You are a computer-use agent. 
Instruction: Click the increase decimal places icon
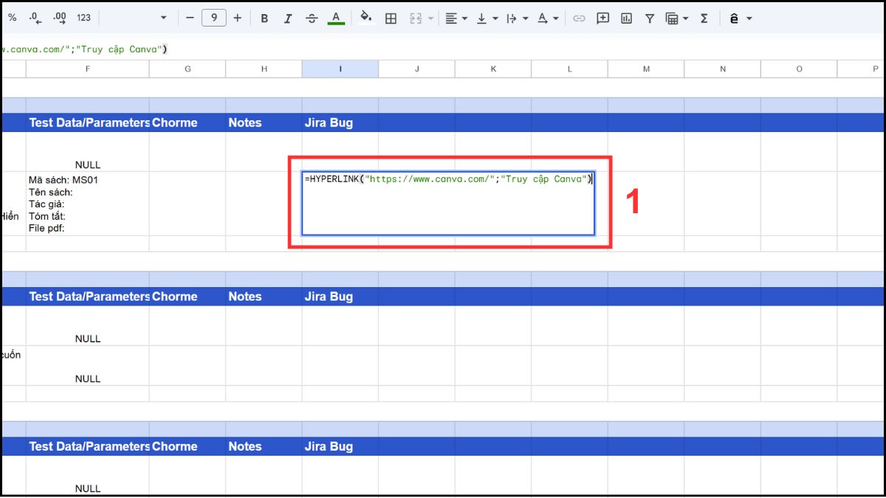click(57, 18)
